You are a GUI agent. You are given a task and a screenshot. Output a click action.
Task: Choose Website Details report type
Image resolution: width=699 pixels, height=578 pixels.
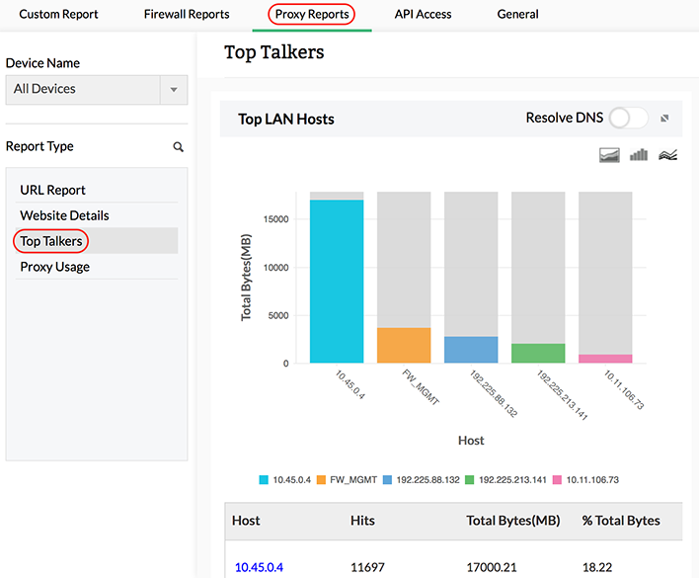click(x=64, y=215)
